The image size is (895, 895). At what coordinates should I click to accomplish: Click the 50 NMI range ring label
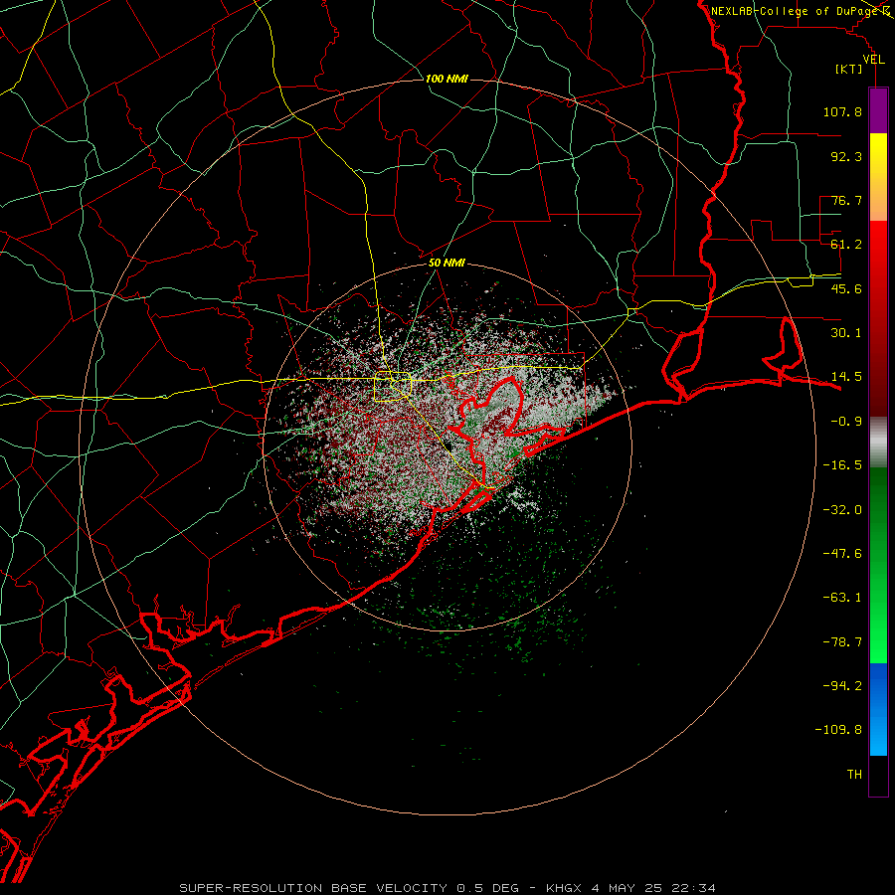point(447,264)
